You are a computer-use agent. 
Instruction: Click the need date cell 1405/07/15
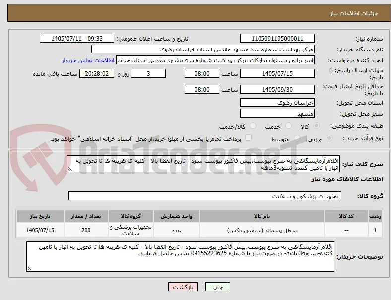[40, 230]
